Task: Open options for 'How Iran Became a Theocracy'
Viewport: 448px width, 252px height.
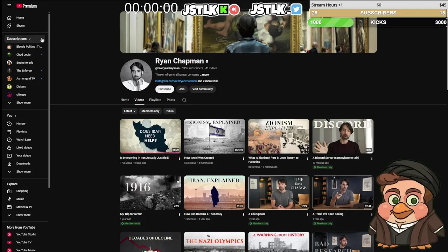Action: 243,214
